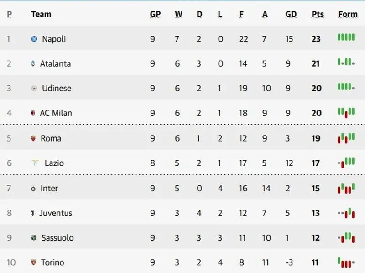Click the Napoli club crest icon
The image size is (365, 273).
[x=34, y=39]
